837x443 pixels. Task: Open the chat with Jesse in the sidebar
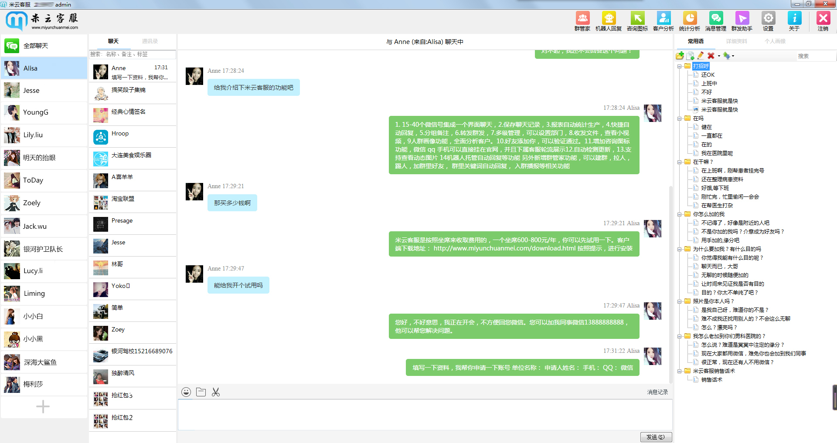click(x=44, y=90)
